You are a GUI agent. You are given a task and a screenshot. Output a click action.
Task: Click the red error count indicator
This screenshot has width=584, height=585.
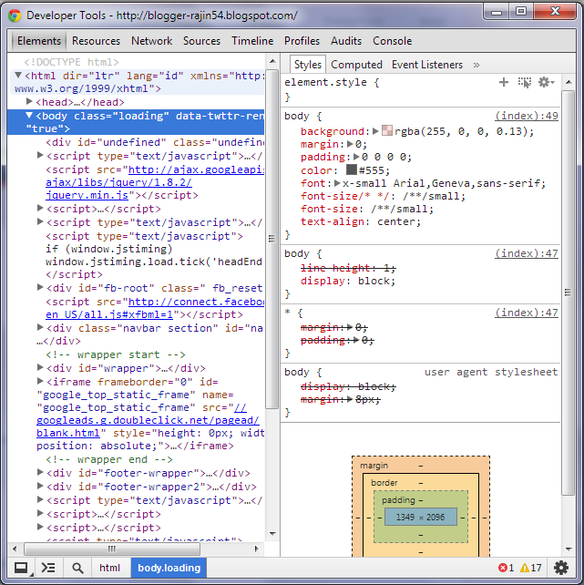point(506,568)
